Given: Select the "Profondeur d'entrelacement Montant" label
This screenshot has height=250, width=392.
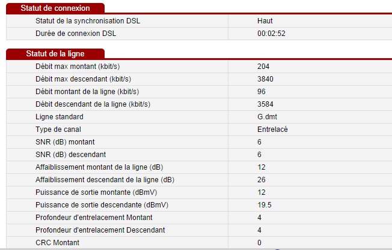Looking at the screenshot, I should point(94,217).
